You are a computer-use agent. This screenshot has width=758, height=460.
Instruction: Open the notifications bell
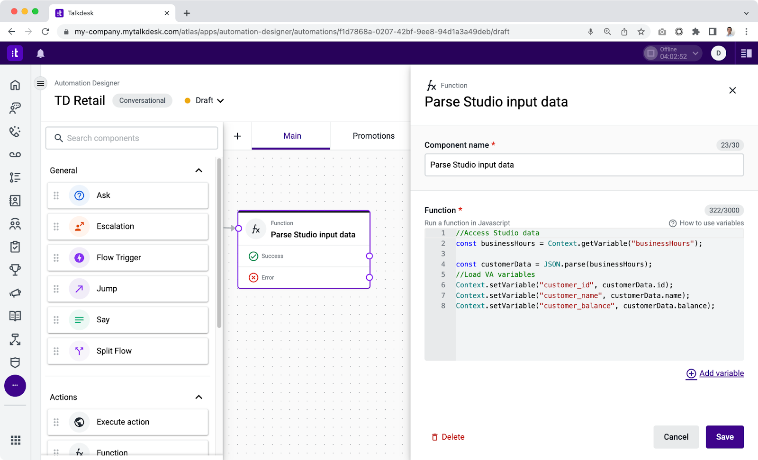[x=41, y=53]
